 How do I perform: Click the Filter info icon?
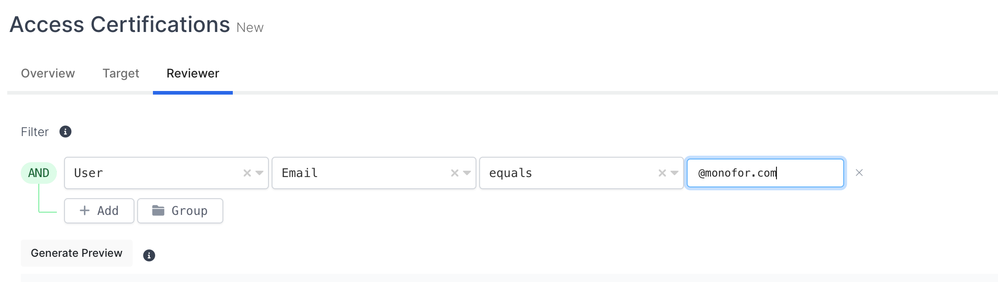point(65,132)
